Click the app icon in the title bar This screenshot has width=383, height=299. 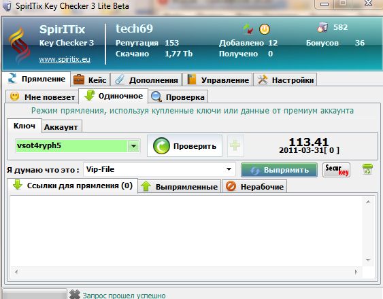(x=7, y=5)
